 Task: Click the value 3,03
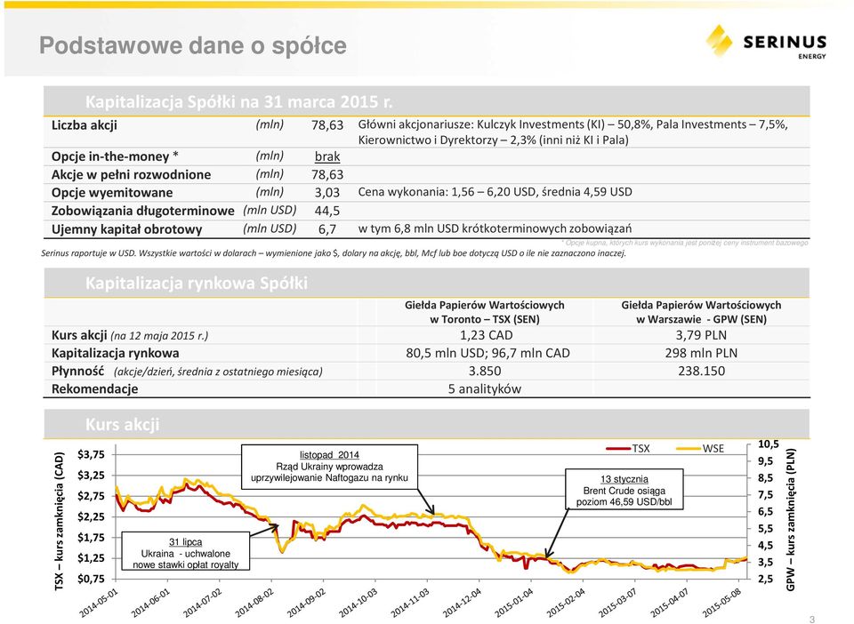click(326, 193)
